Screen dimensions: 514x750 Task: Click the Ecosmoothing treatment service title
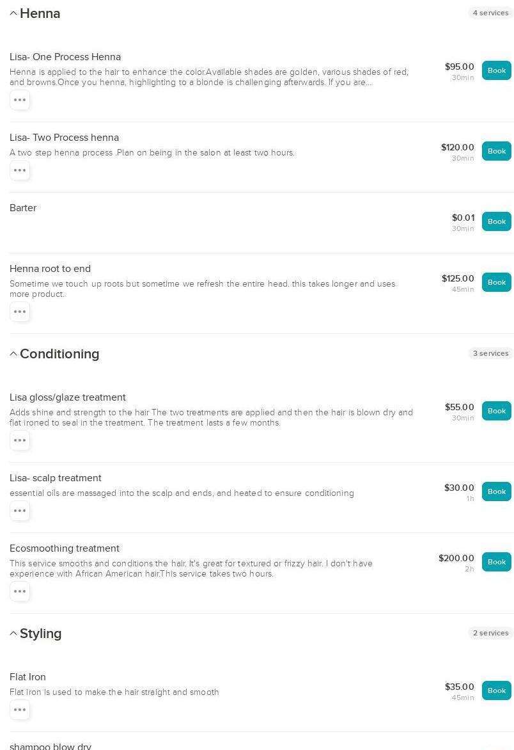(x=65, y=548)
